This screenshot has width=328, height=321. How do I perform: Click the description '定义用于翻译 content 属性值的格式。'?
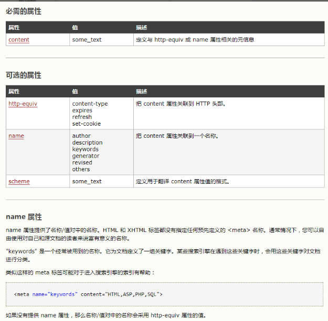tap(183, 181)
